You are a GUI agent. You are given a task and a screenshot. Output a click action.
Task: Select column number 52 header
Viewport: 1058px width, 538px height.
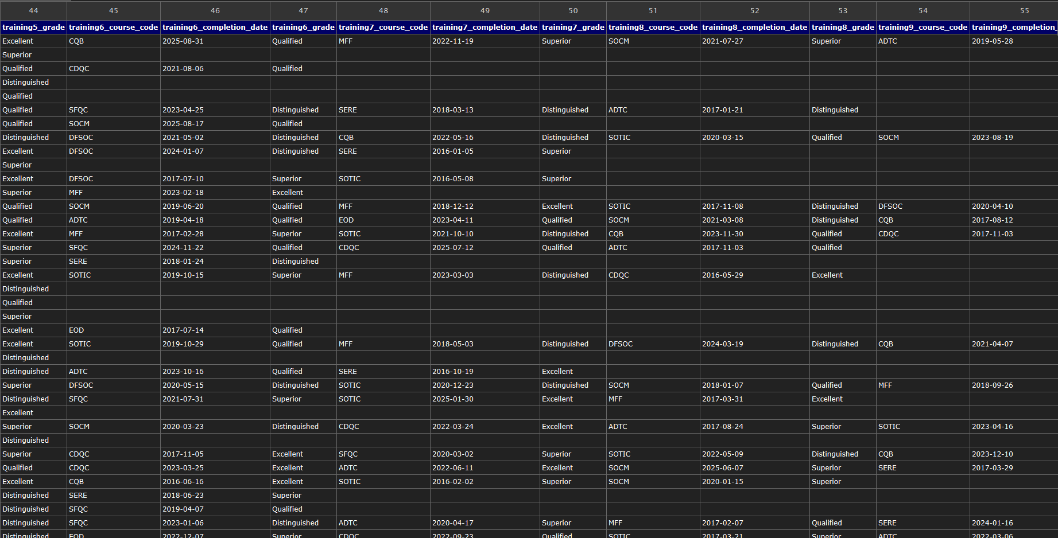pyautogui.click(x=754, y=10)
